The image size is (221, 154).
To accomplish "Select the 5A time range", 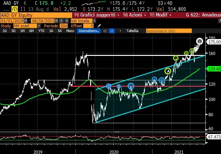I will 60,31.
